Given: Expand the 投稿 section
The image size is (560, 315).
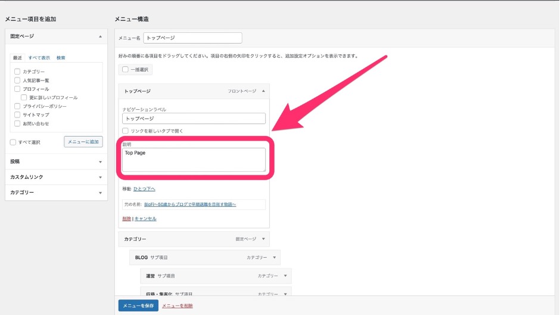Looking at the screenshot, I should pyautogui.click(x=100, y=162).
